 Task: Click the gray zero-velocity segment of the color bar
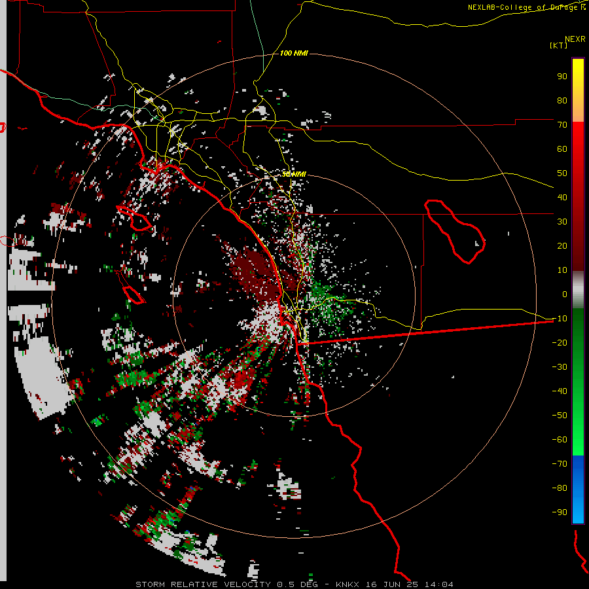(x=578, y=290)
